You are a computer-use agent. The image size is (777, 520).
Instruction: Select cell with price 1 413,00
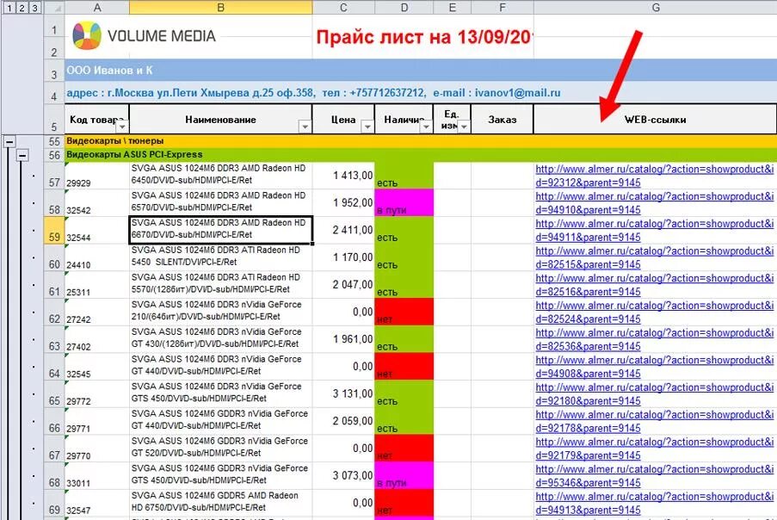click(343, 176)
